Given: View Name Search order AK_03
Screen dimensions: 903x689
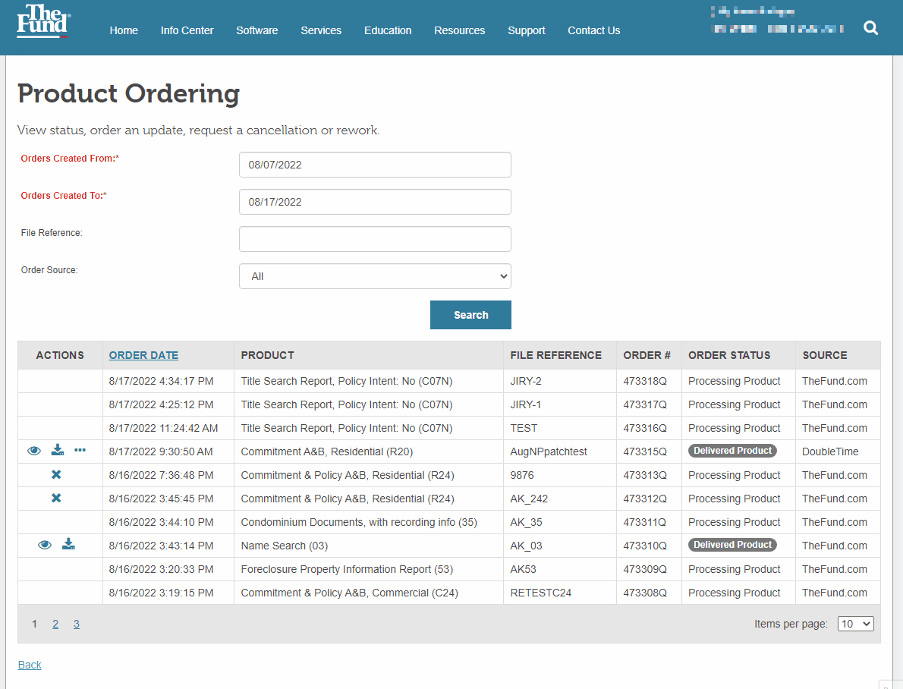Looking at the screenshot, I should [x=45, y=545].
